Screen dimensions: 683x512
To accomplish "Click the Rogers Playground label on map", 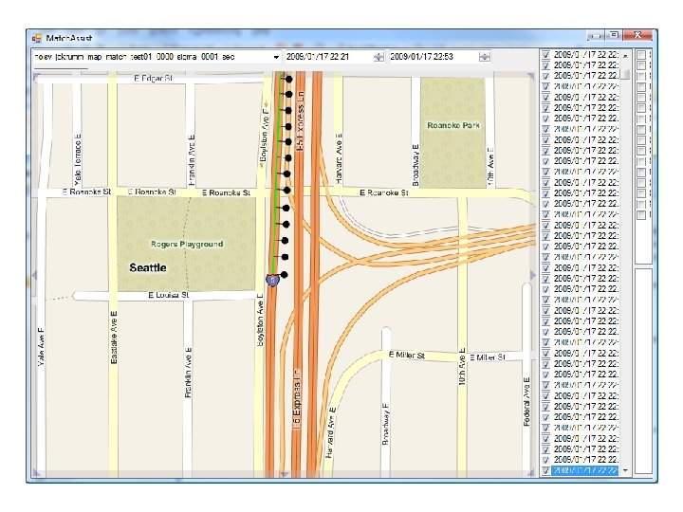I will (187, 245).
